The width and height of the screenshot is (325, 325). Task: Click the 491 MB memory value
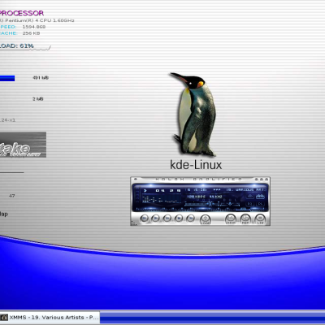tap(41, 78)
